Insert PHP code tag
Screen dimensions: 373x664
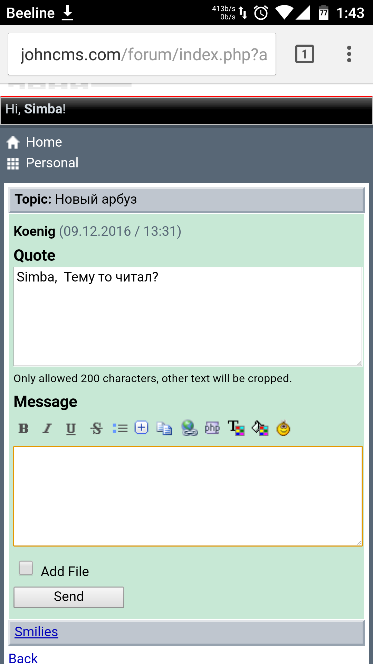pyautogui.click(x=212, y=428)
